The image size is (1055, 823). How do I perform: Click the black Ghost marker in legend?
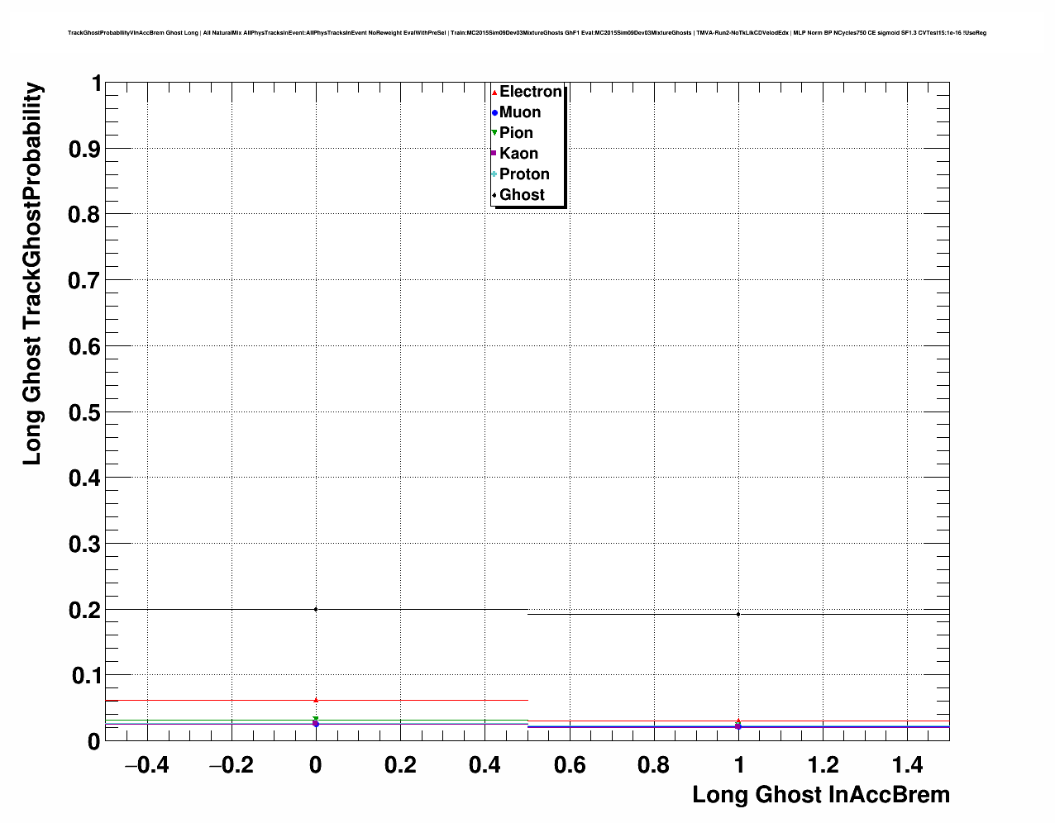tap(494, 195)
